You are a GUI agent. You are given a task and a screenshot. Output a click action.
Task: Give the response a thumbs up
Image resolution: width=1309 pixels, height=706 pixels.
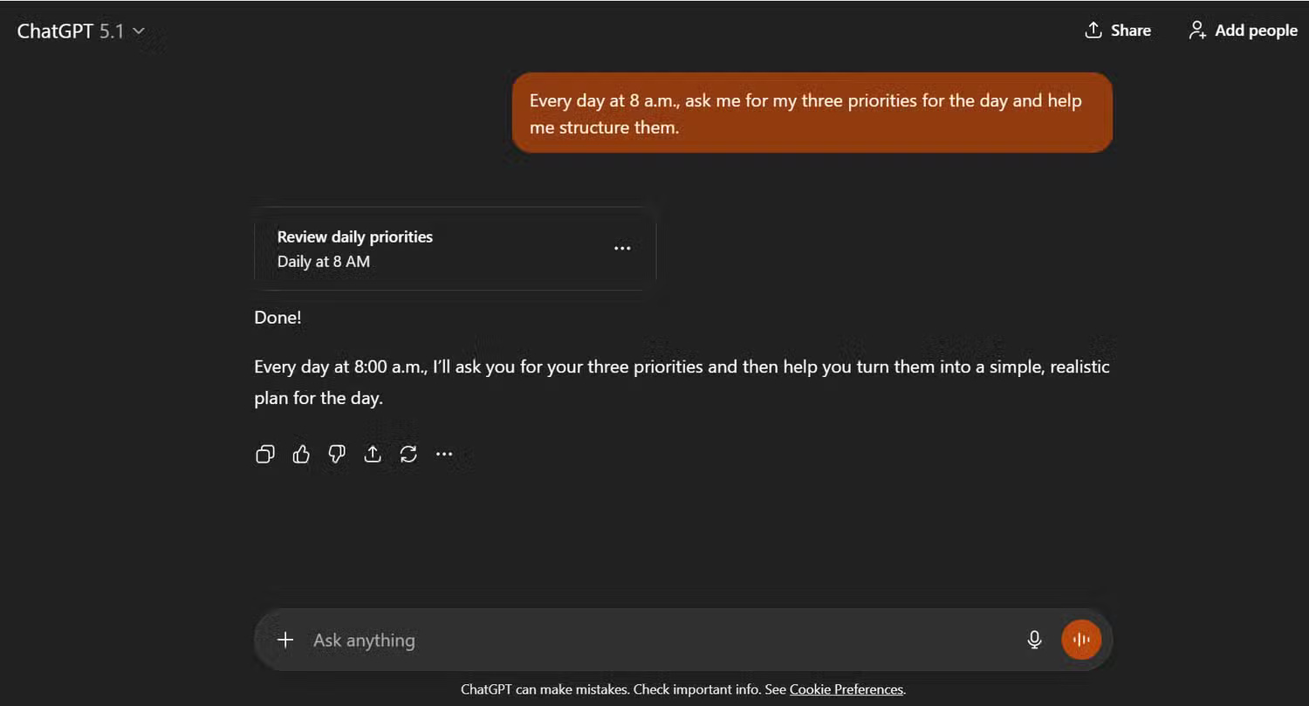click(300, 454)
